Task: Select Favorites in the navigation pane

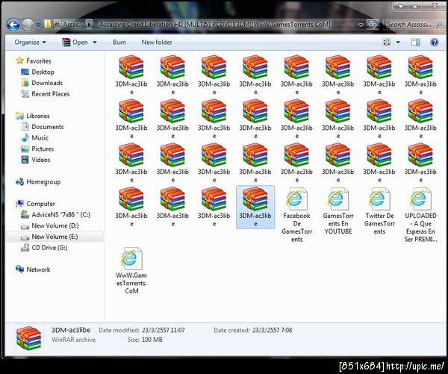Action: click(x=34, y=60)
